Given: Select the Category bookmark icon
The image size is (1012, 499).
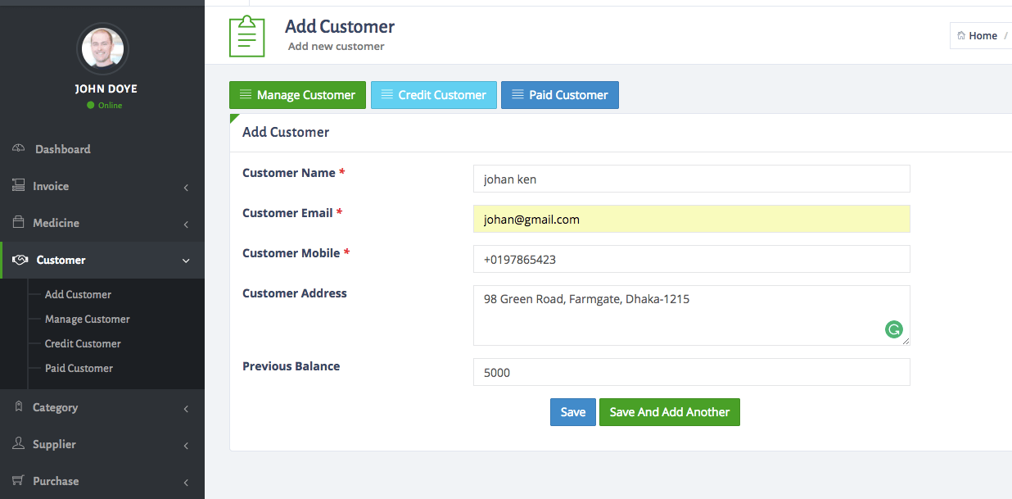Looking at the screenshot, I should pyautogui.click(x=18, y=406).
